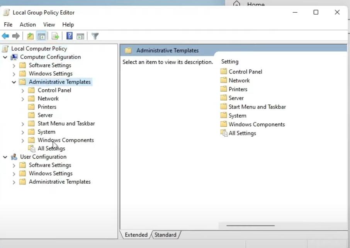Expand Windows Settings under Computer Configuration
This screenshot has height=248, width=350.
[14, 74]
